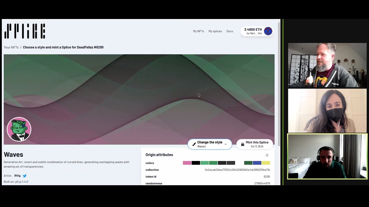
Task: Click the Waves artwork preview
Action: click(139, 99)
